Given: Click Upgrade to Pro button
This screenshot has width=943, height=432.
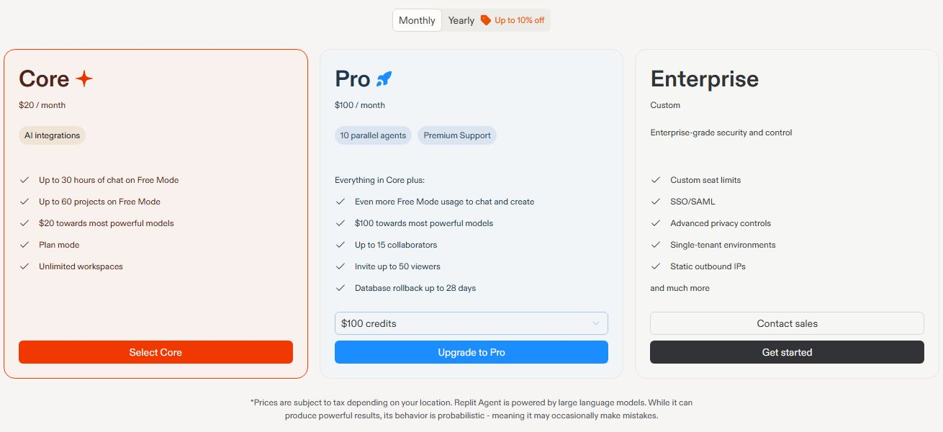Looking at the screenshot, I should 471,352.
